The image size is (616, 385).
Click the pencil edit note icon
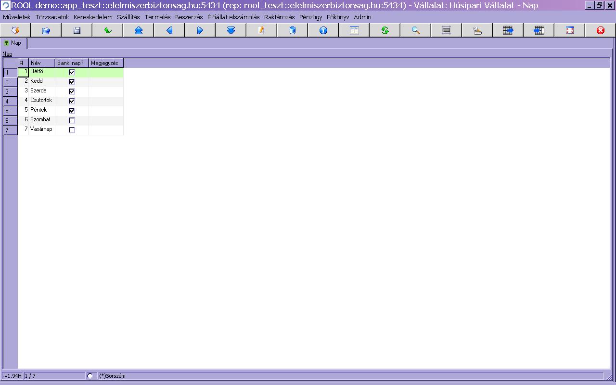[262, 30]
